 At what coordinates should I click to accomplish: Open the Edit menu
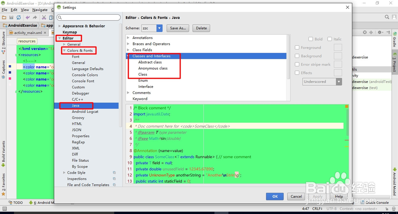point(14,10)
